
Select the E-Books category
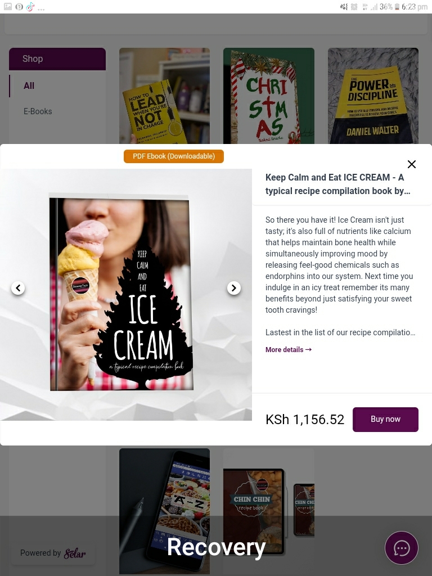pos(38,111)
